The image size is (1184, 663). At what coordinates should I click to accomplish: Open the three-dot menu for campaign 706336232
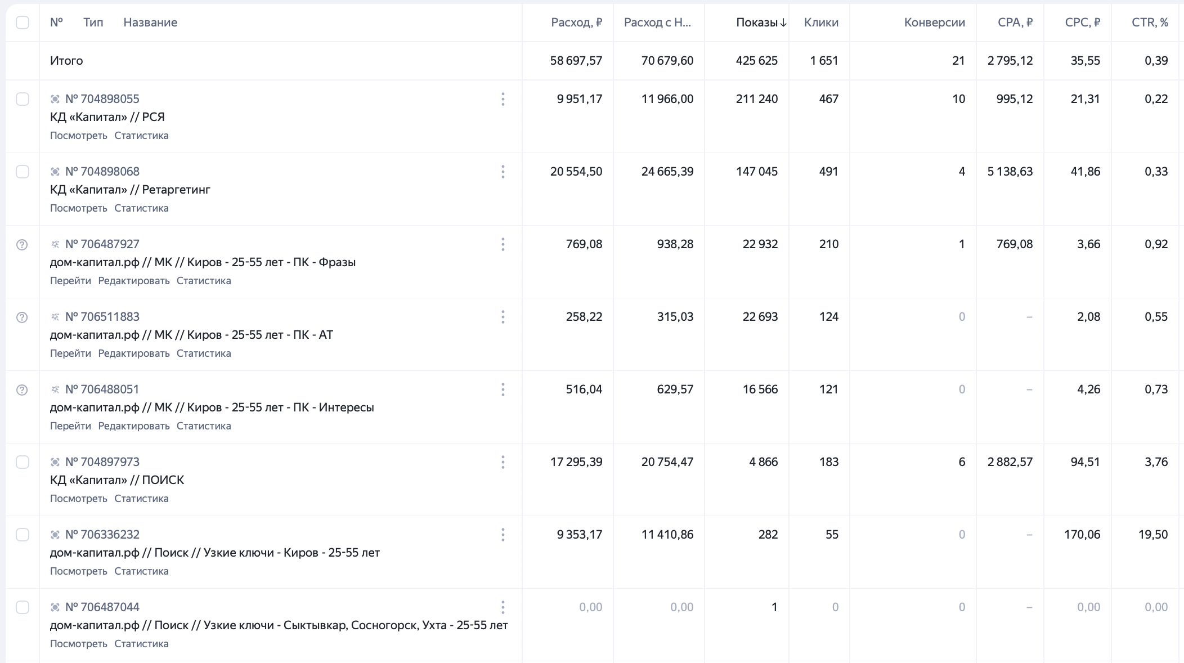pos(503,535)
